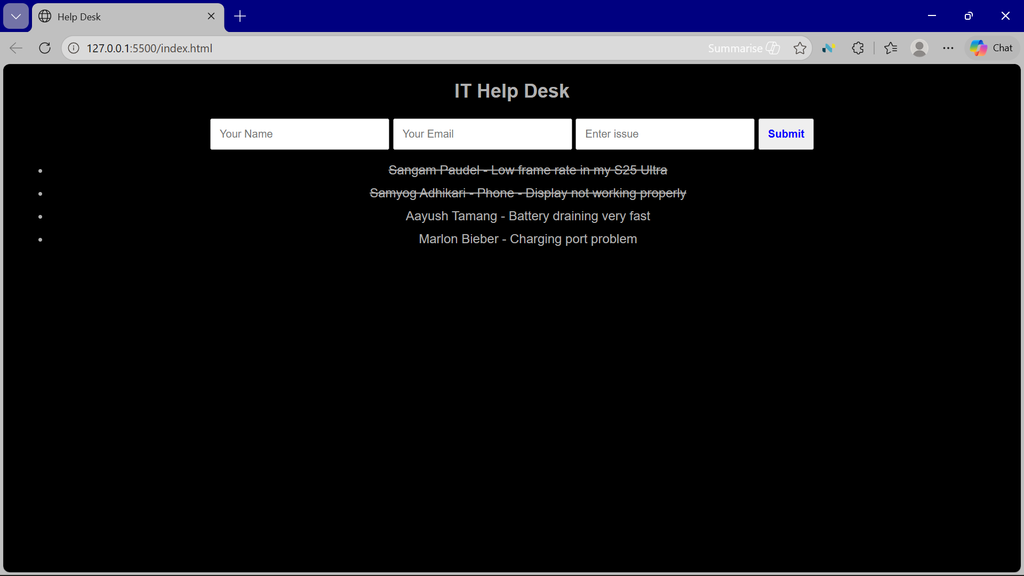1024x576 pixels.
Task: Add this page to favorites star
Action: [799, 48]
